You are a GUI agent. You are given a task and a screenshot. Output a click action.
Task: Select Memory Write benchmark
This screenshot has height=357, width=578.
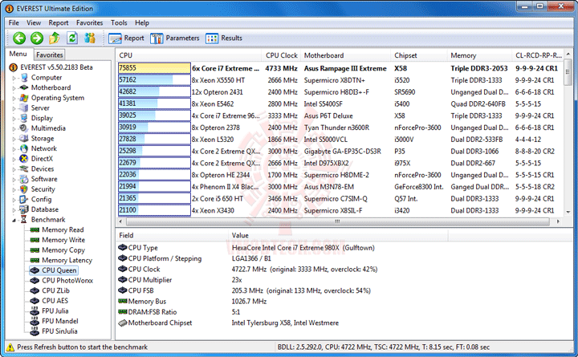click(x=63, y=240)
